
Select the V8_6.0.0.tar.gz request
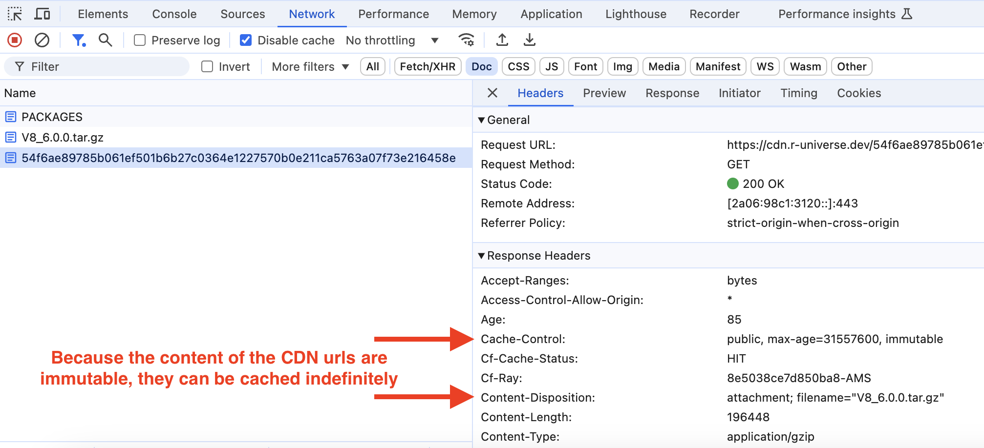click(x=63, y=137)
